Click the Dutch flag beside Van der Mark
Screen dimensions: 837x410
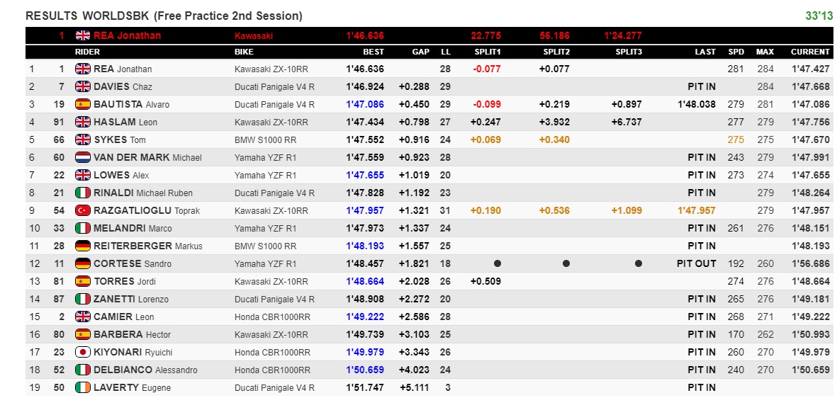pos(83,157)
